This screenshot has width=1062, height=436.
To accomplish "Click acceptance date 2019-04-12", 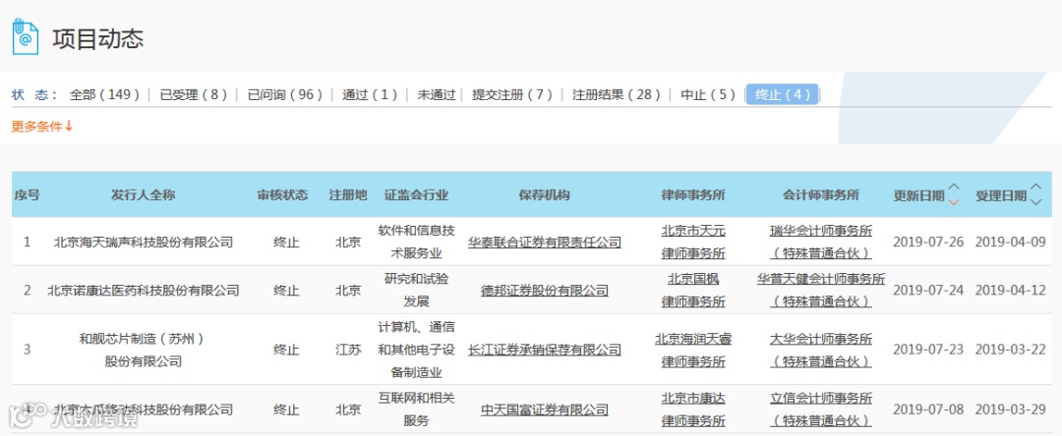I will (1011, 291).
